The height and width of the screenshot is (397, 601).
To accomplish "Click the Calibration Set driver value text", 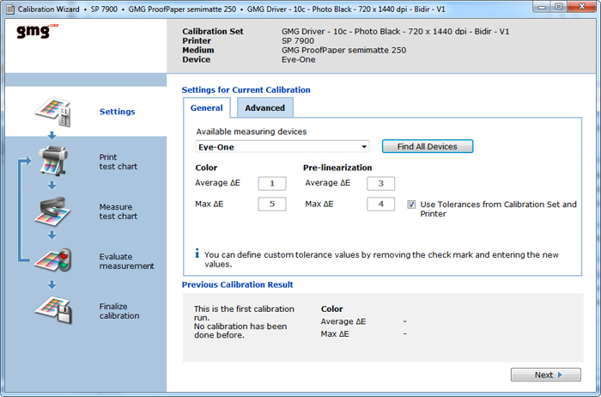I will tap(396, 32).
